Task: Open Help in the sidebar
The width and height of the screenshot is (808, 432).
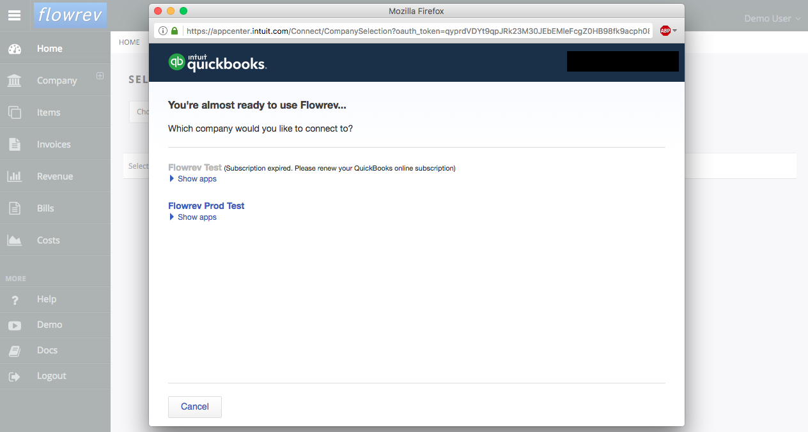Action: click(55, 300)
